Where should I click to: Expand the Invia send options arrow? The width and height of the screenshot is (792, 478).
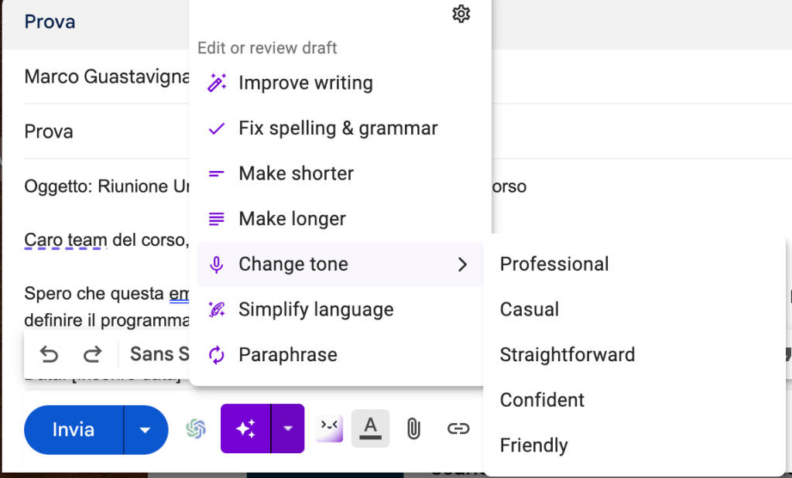(x=145, y=429)
